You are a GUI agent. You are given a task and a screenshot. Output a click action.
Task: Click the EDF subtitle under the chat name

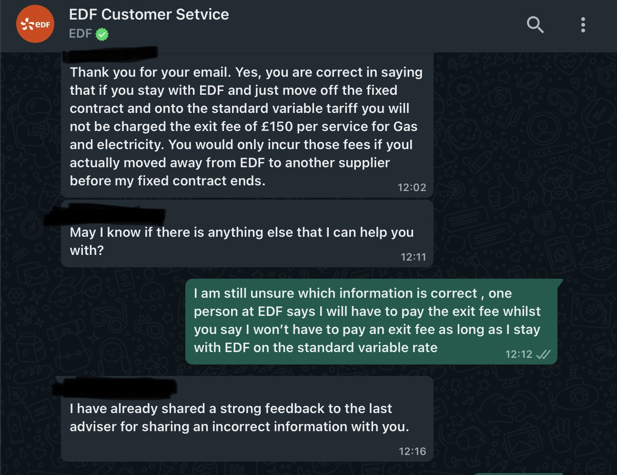81,34
